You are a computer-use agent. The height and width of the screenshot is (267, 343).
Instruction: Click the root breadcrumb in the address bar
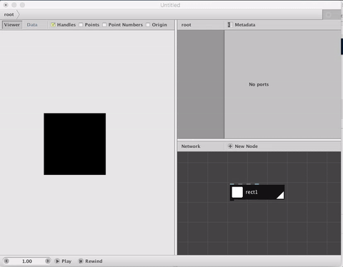9,15
